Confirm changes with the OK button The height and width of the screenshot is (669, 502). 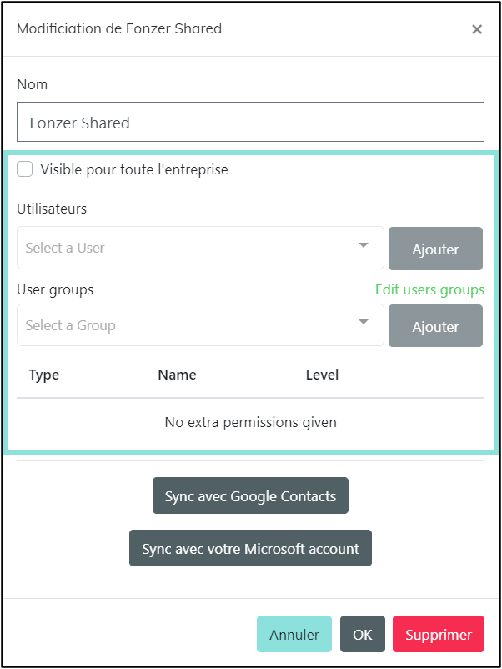pyautogui.click(x=363, y=635)
